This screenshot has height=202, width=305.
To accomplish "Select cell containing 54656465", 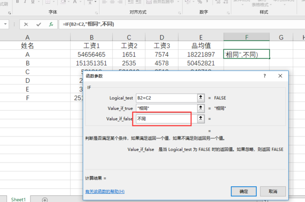I will pyautogui.click(x=91, y=54).
